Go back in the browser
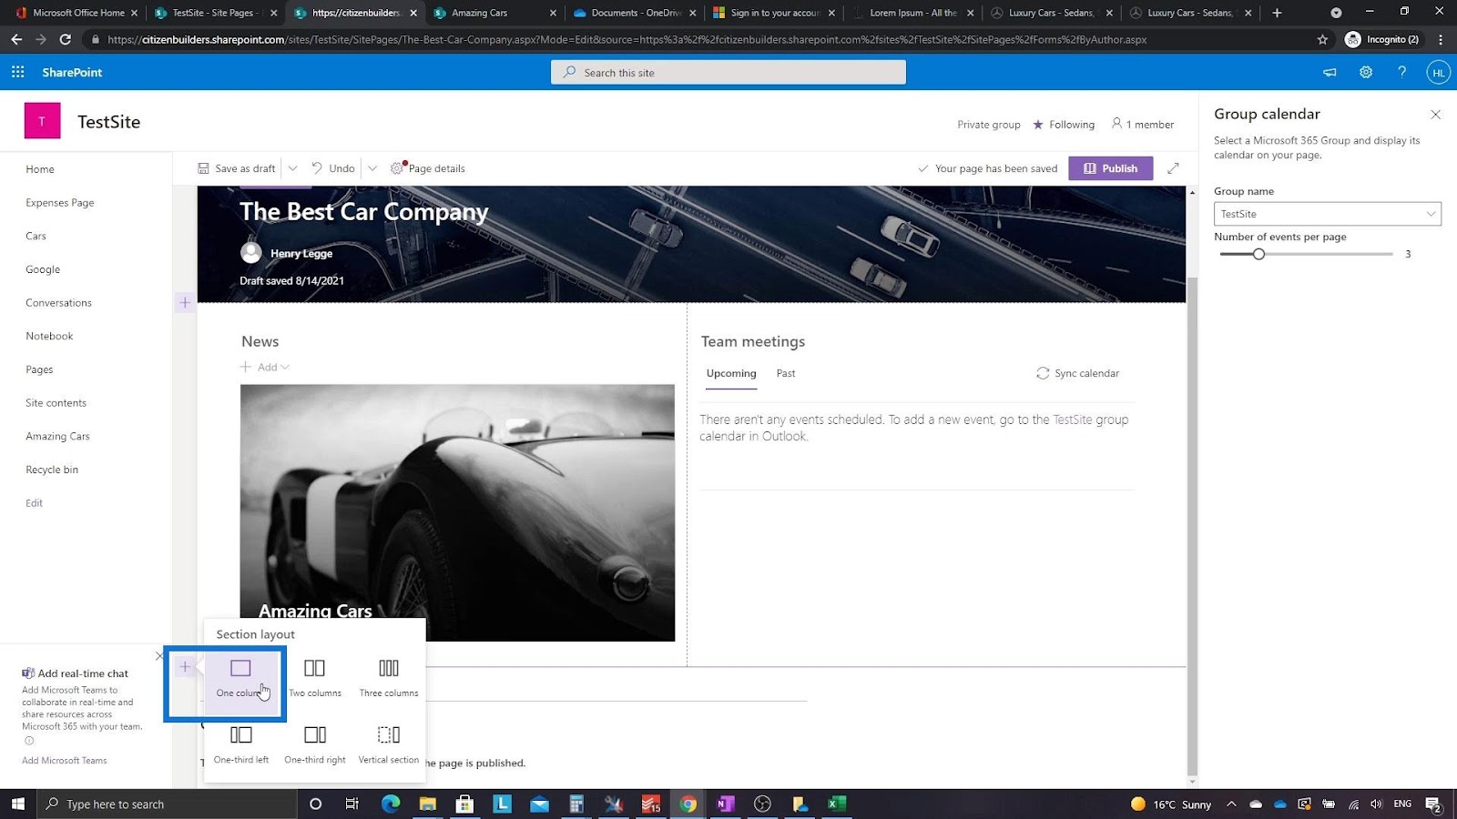 [x=16, y=39]
